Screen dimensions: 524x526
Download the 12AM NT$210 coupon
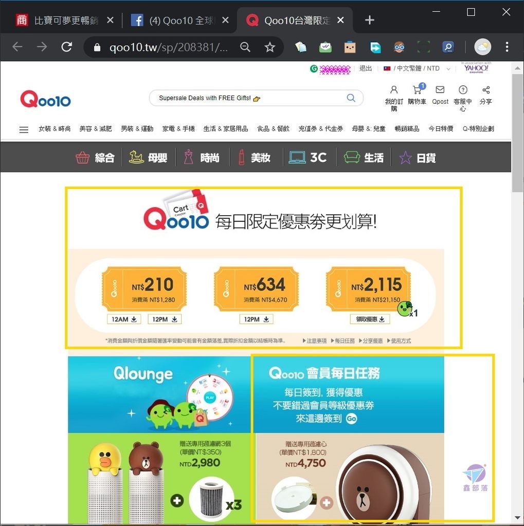pos(124,320)
